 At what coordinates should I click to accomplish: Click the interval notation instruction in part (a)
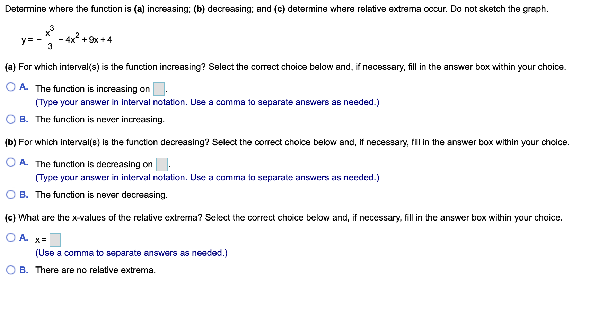207,102
